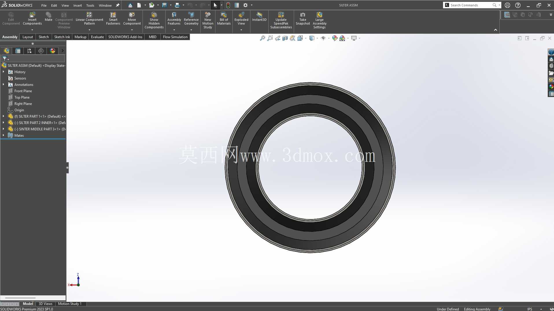This screenshot has width=554, height=311.
Task: Open Assembly Features tool
Action: [x=174, y=18]
